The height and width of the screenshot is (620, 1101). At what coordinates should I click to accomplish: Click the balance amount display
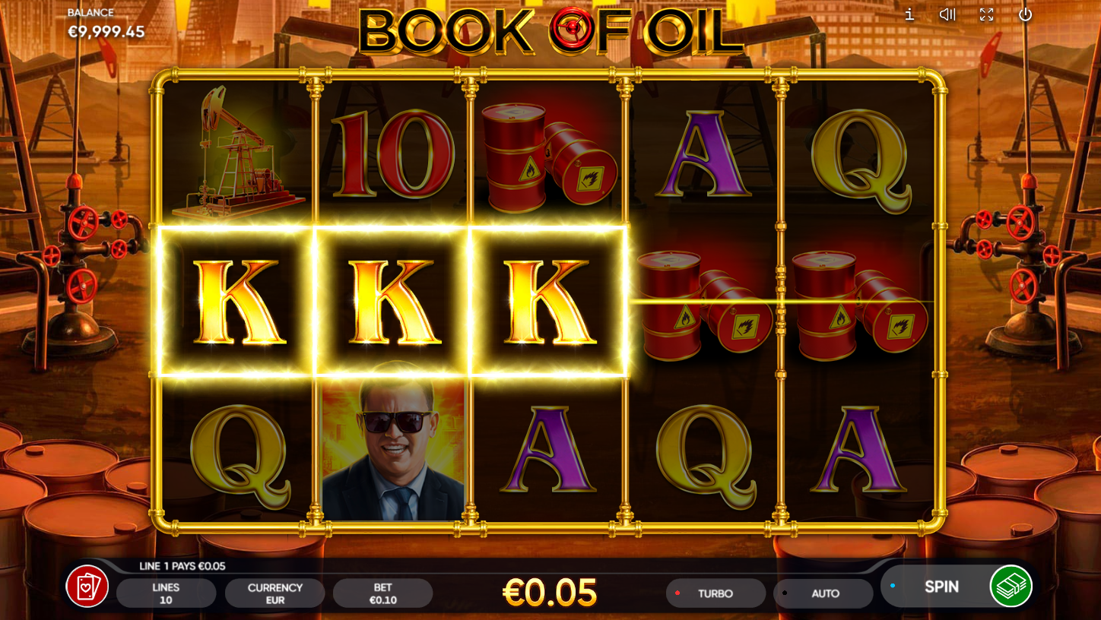(106, 32)
